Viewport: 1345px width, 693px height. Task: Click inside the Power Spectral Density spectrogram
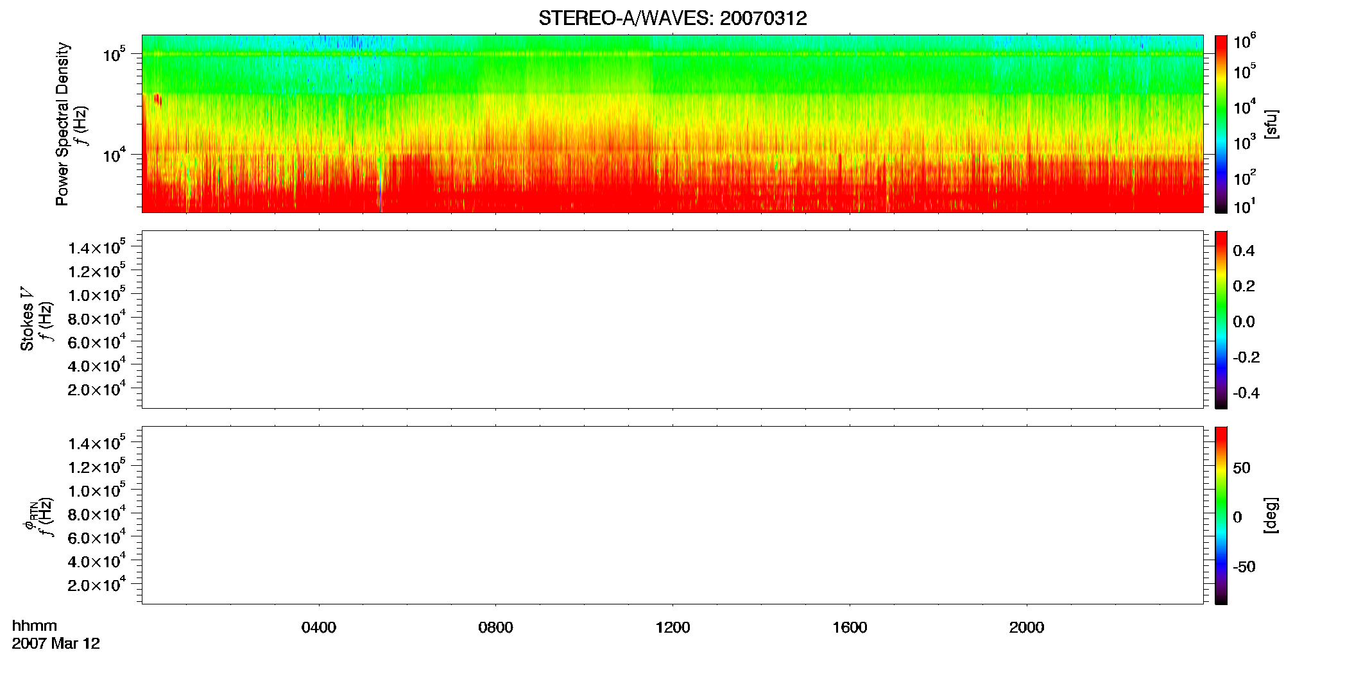[672, 124]
